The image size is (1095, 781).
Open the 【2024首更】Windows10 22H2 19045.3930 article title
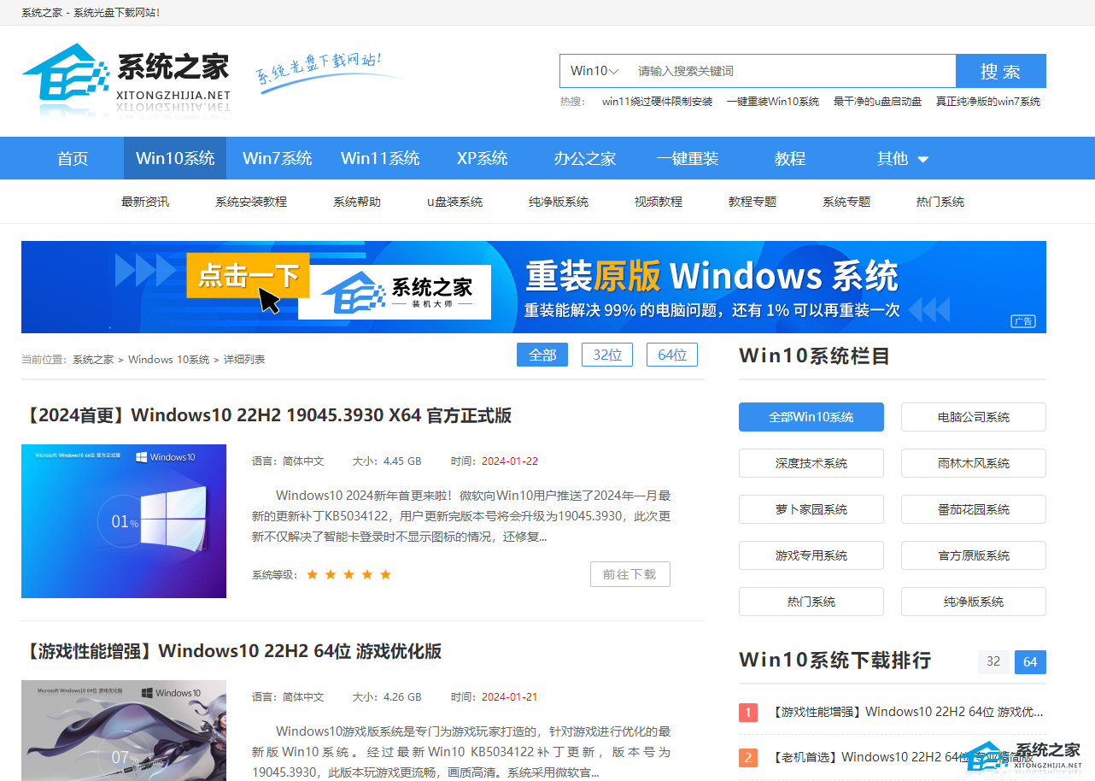[266, 415]
